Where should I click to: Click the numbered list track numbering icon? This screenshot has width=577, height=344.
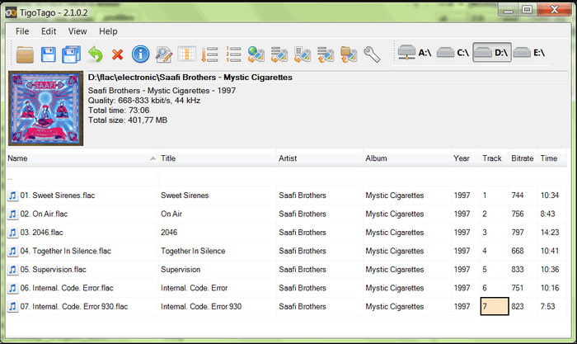coord(233,54)
